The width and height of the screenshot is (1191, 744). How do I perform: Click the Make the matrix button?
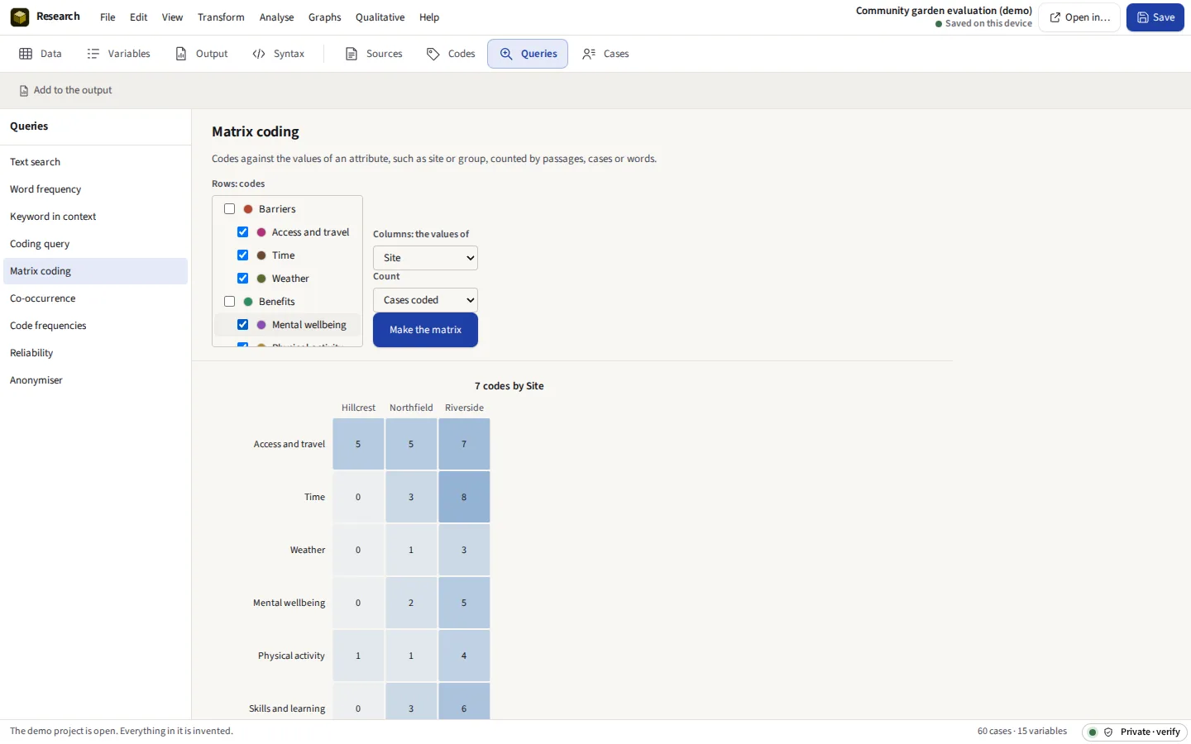(x=425, y=330)
